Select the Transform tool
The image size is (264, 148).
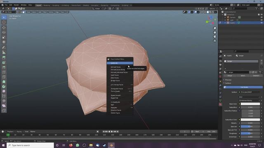click(x=4, y=42)
